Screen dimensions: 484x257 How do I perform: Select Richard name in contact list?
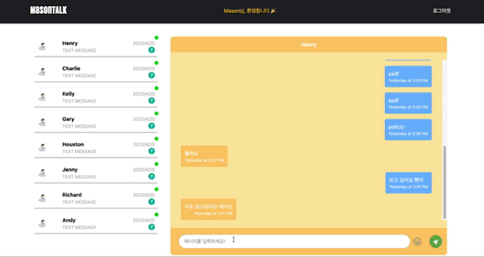[x=72, y=195]
